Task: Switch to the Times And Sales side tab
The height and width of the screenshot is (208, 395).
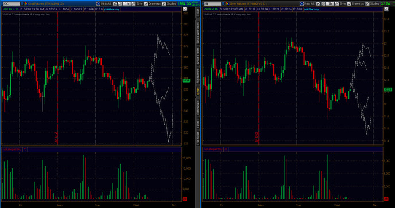Action: pos(198,33)
